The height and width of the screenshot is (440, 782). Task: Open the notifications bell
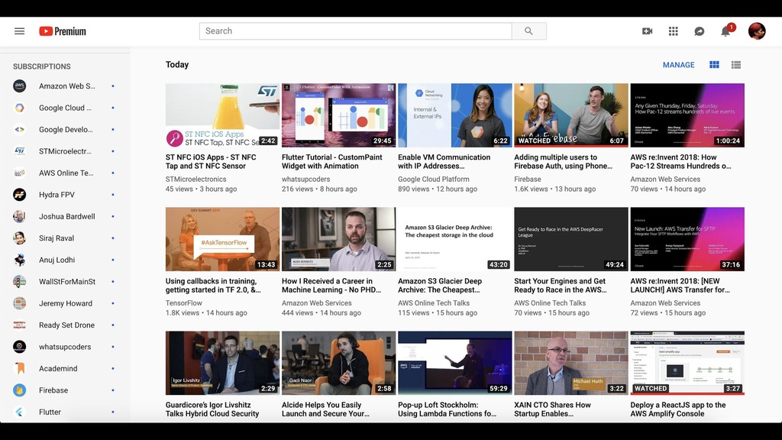coord(725,31)
